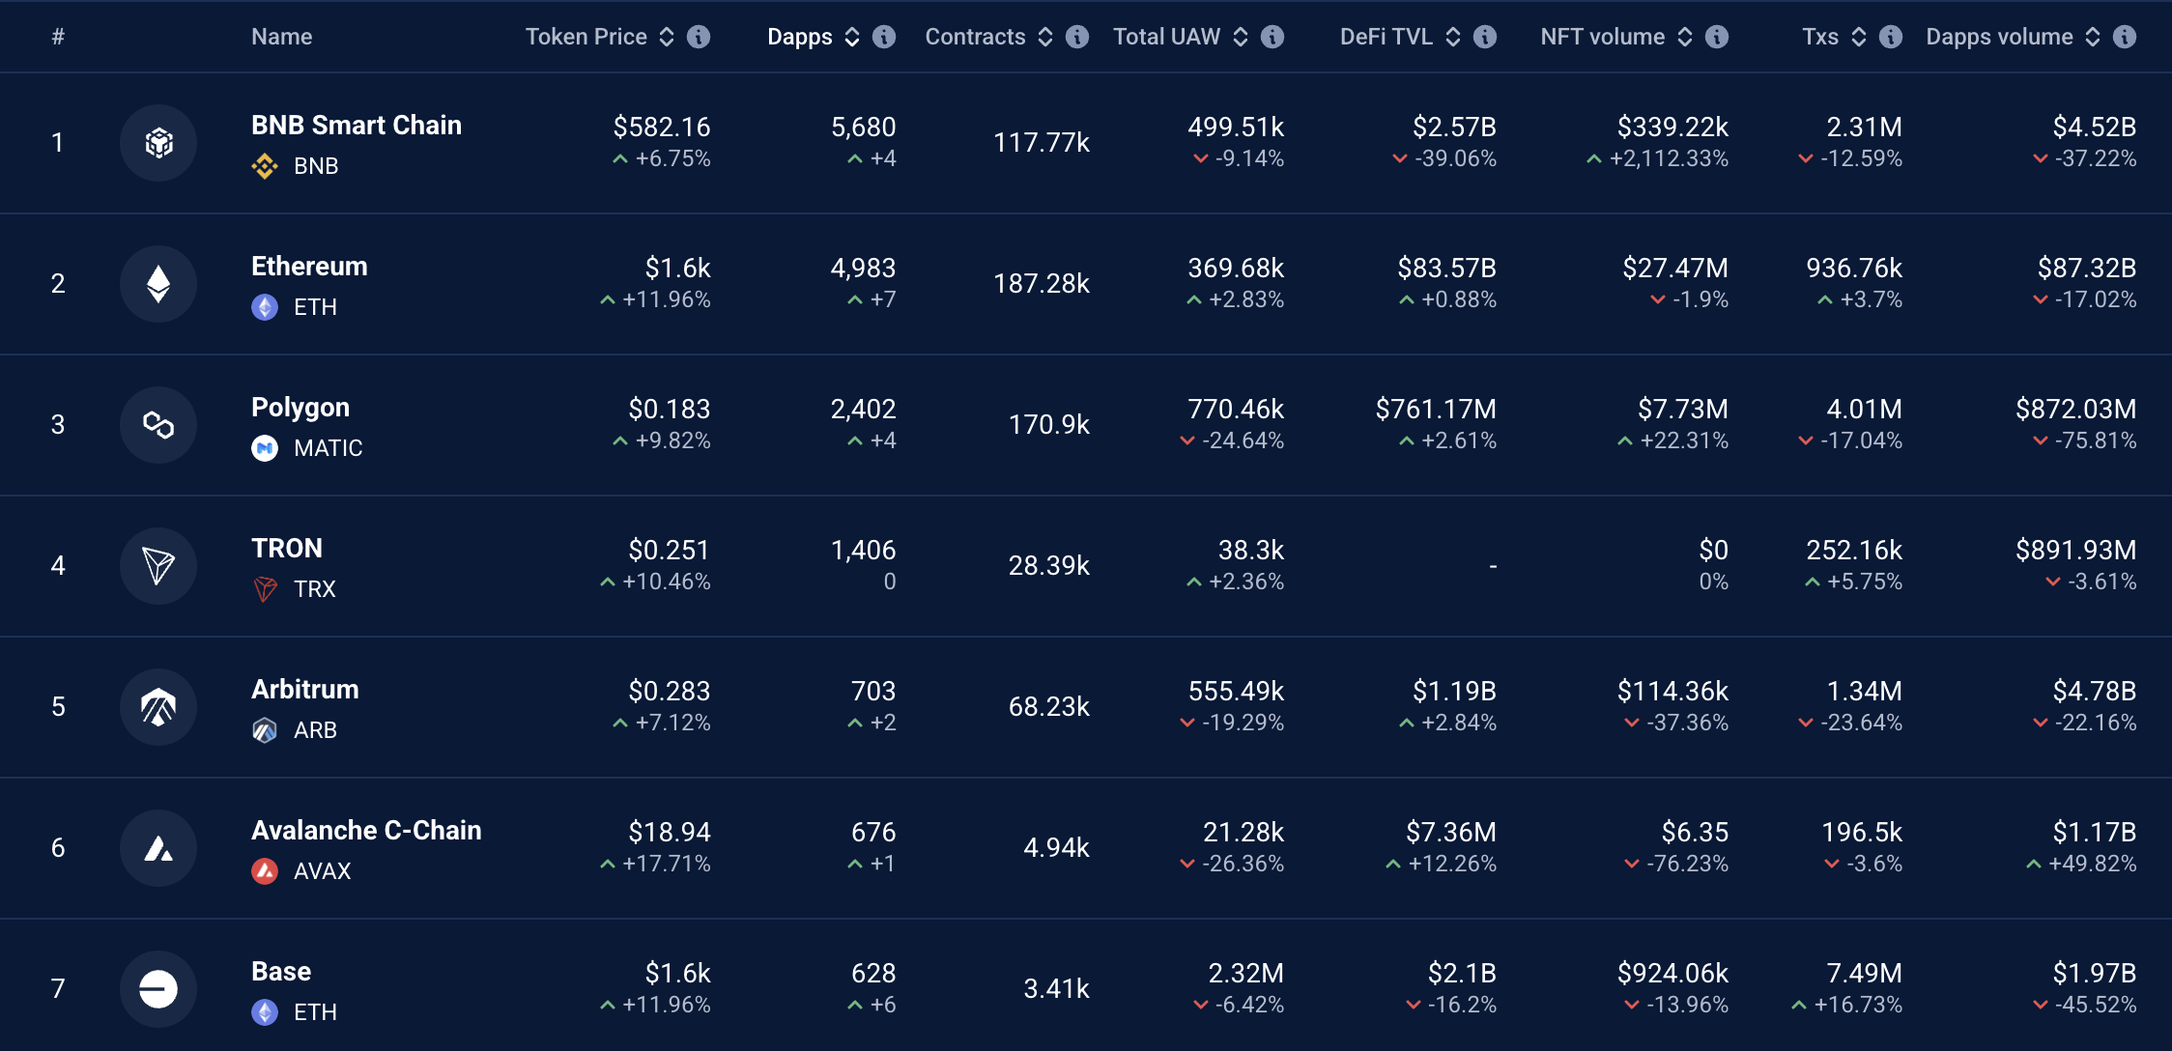The image size is (2172, 1051).
Task: Select the Ethereum chain logo
Action: (x=159, y=283)
